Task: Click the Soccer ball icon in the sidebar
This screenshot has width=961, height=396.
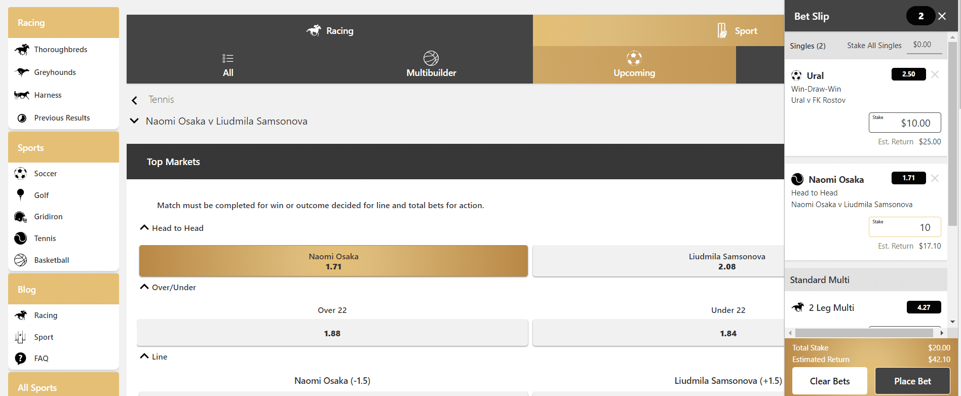Action: 21,174
